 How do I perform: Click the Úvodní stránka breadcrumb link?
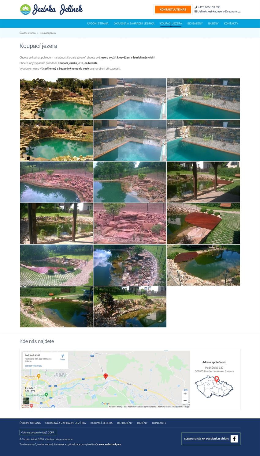coord(28,33)
